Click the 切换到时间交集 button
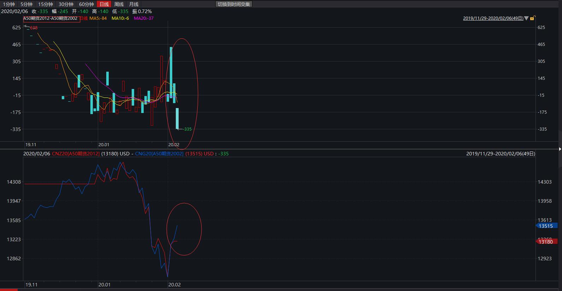This screenshot has width=562, height=291. point(234,4)
